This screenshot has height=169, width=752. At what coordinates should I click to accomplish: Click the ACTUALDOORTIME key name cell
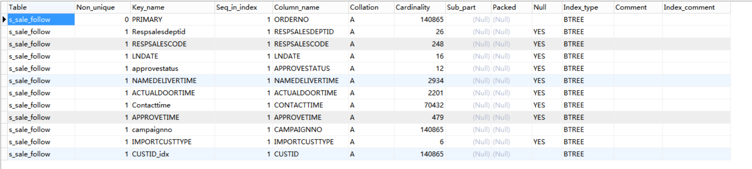point(172,93)
